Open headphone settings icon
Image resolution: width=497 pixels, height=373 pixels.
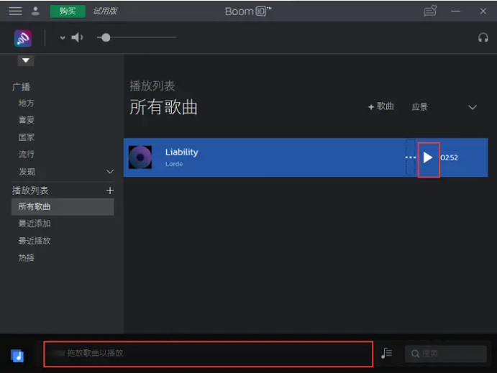483,37
